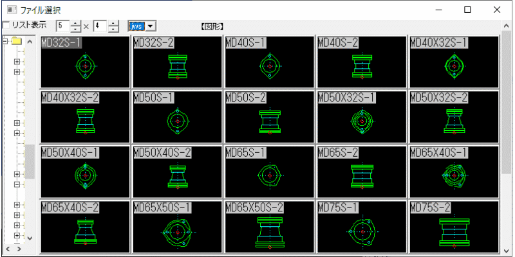Select the MD40X32S-1 figure thumbnail

(x=454, y=62)
